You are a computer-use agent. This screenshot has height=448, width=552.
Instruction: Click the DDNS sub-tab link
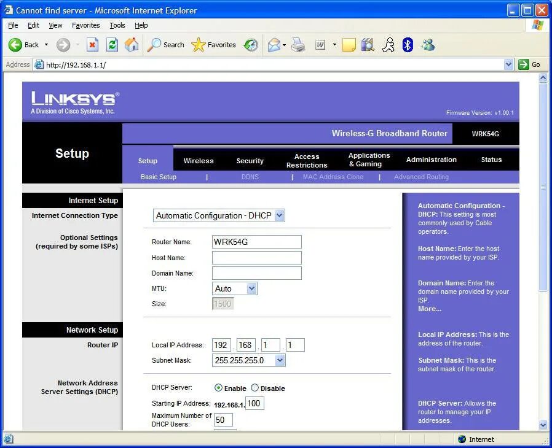coord(250,177)
